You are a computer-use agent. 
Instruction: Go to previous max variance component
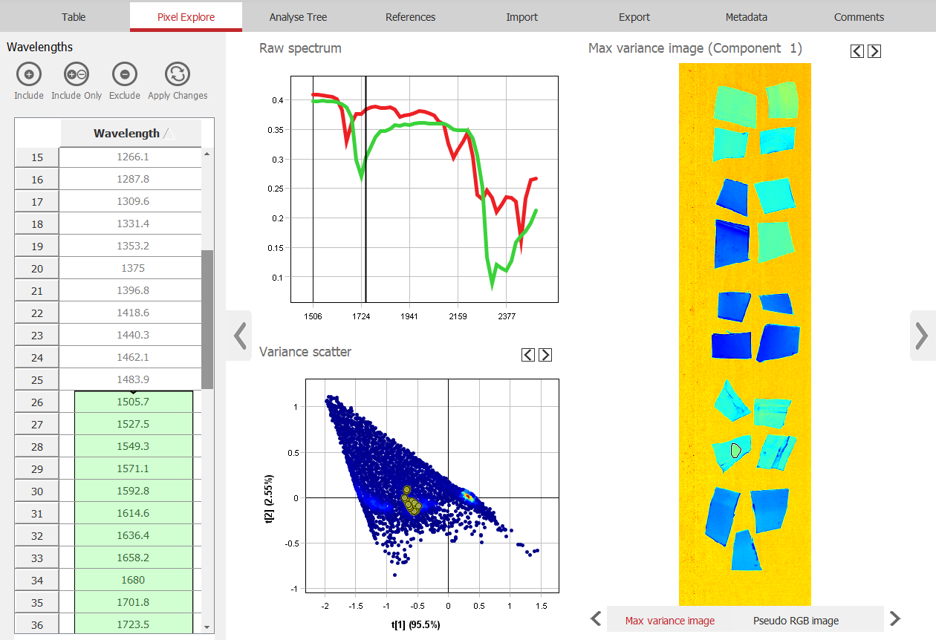coord(857,50)
